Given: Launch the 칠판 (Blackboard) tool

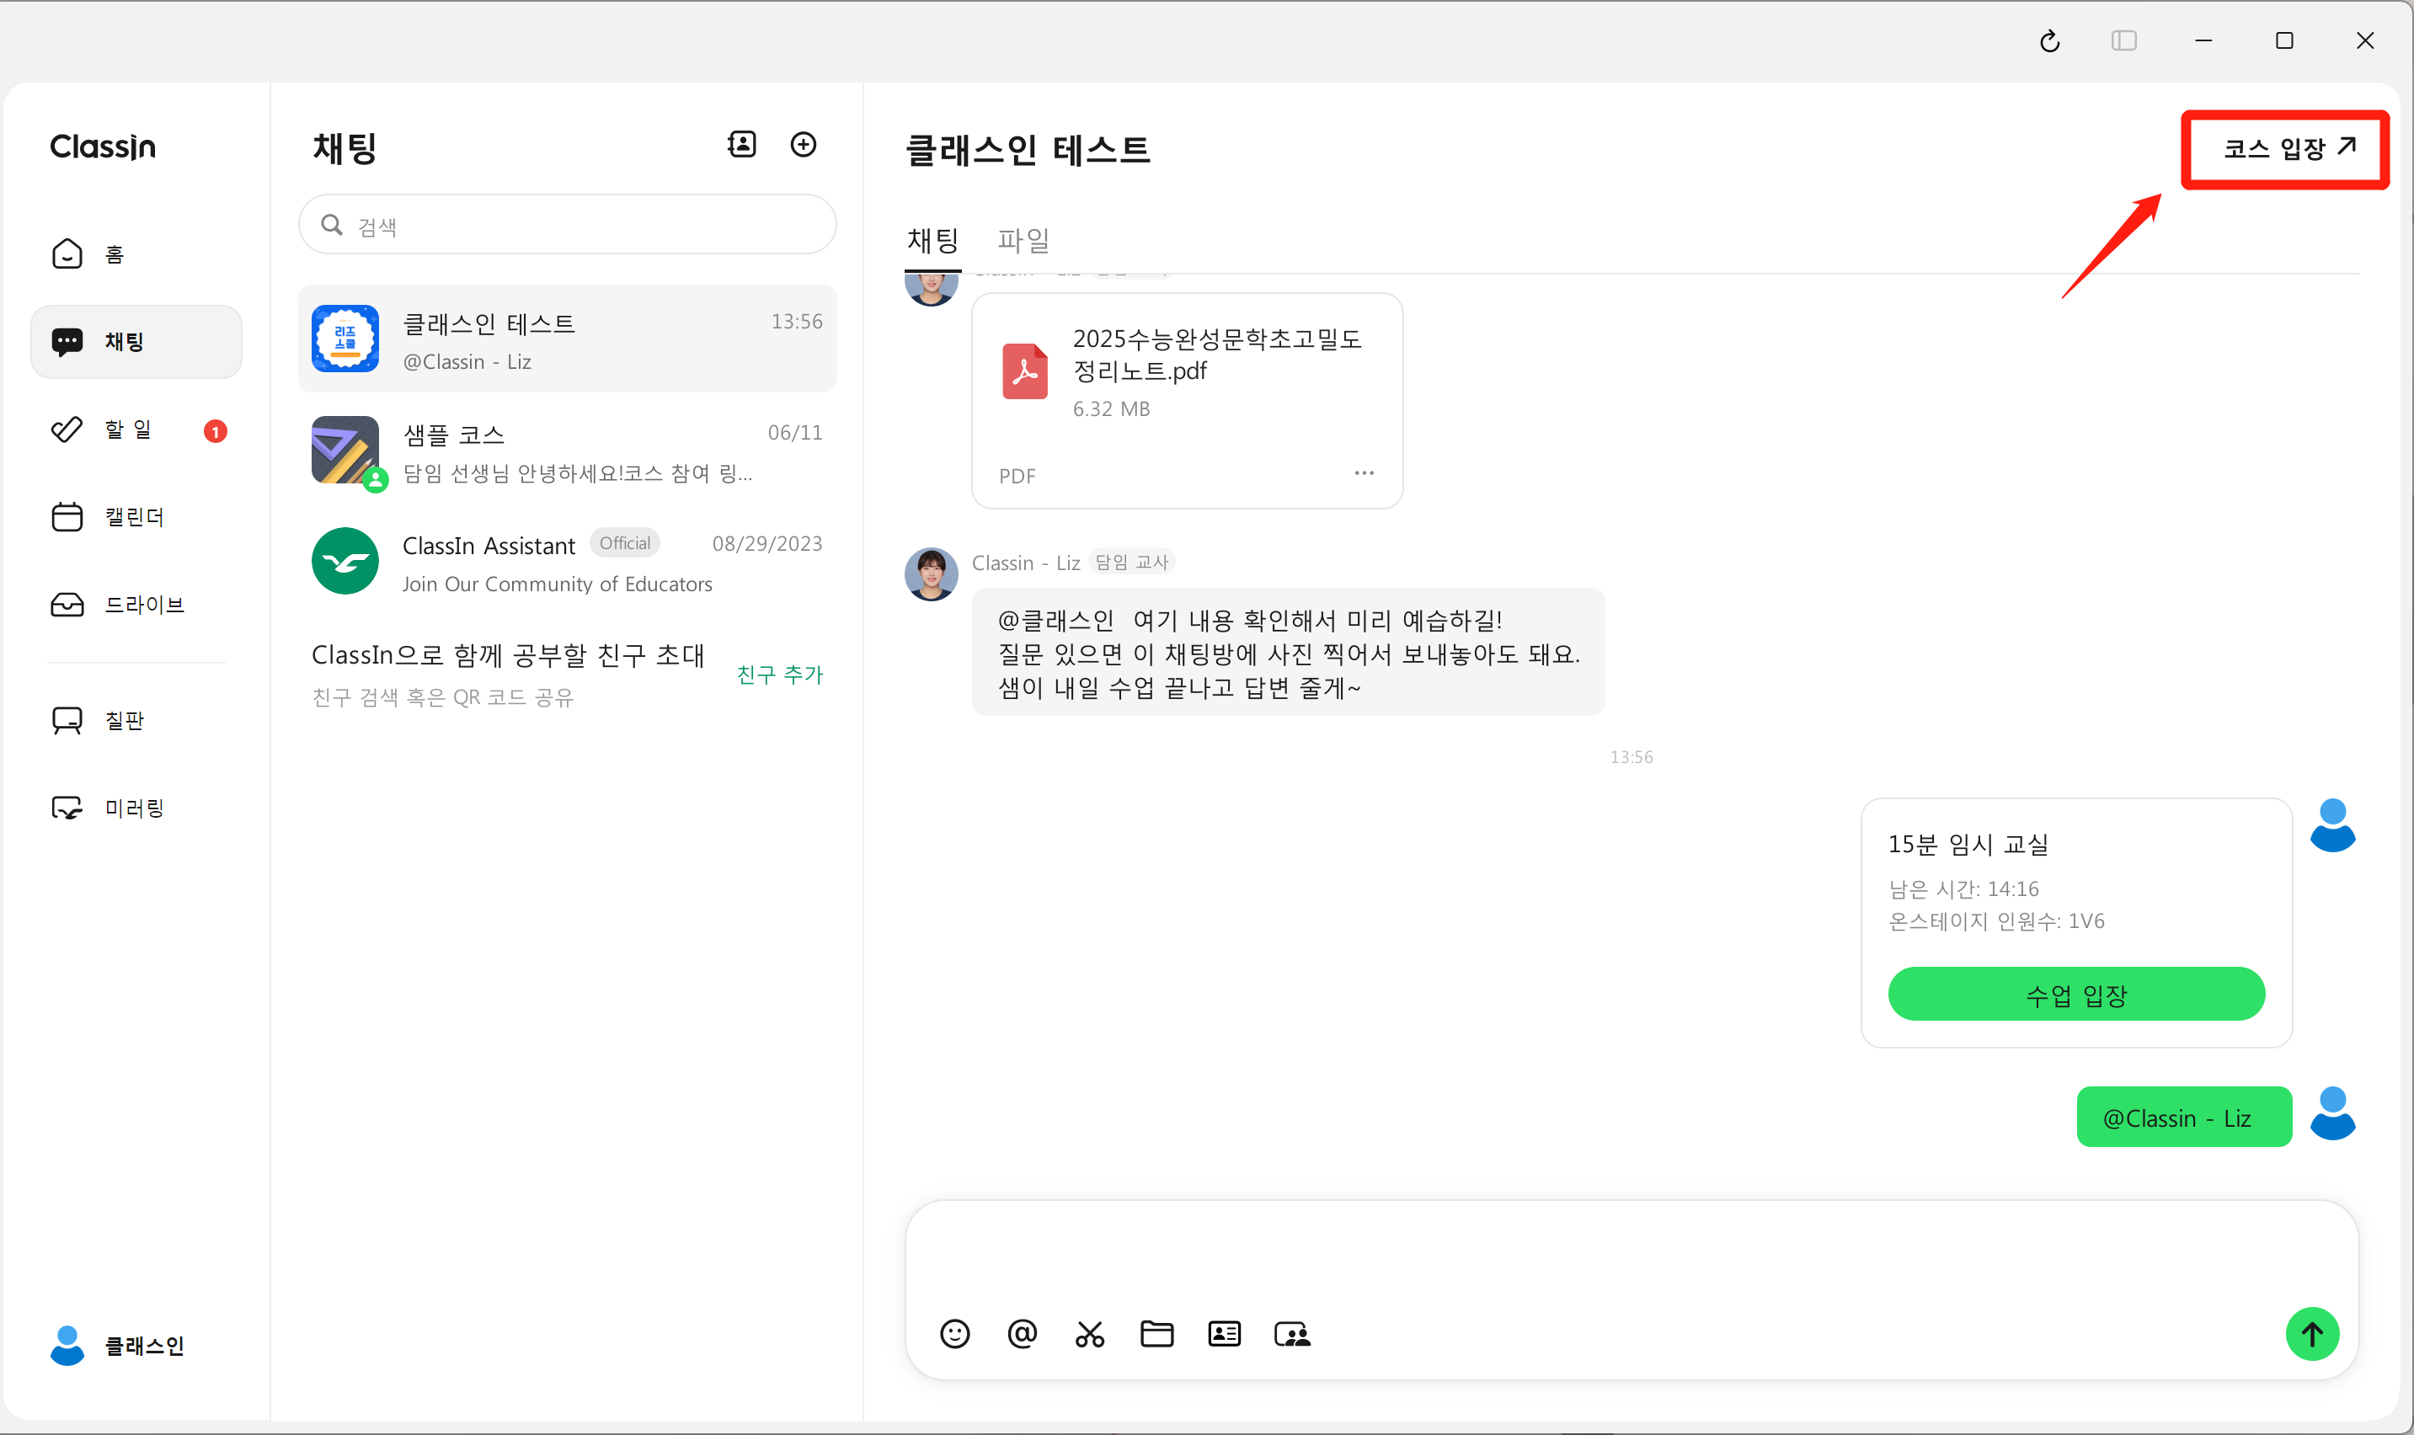Looking at the screenshot, I should pyautogui.click(x=136, y=720).
